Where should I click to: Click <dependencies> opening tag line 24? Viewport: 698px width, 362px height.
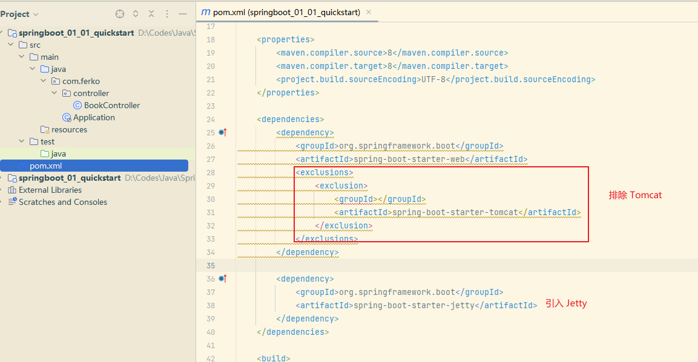(290, 119)
